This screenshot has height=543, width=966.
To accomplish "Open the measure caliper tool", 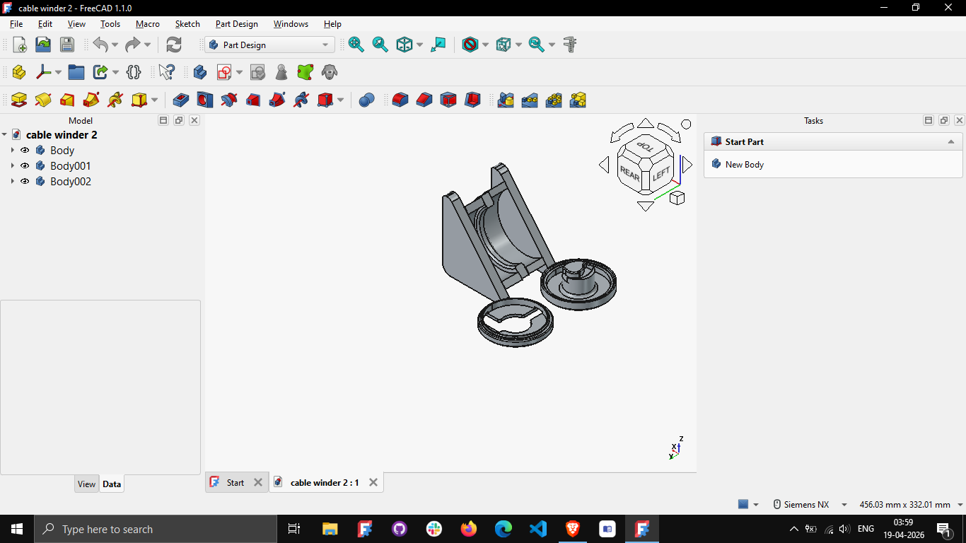I will [570, 45].
